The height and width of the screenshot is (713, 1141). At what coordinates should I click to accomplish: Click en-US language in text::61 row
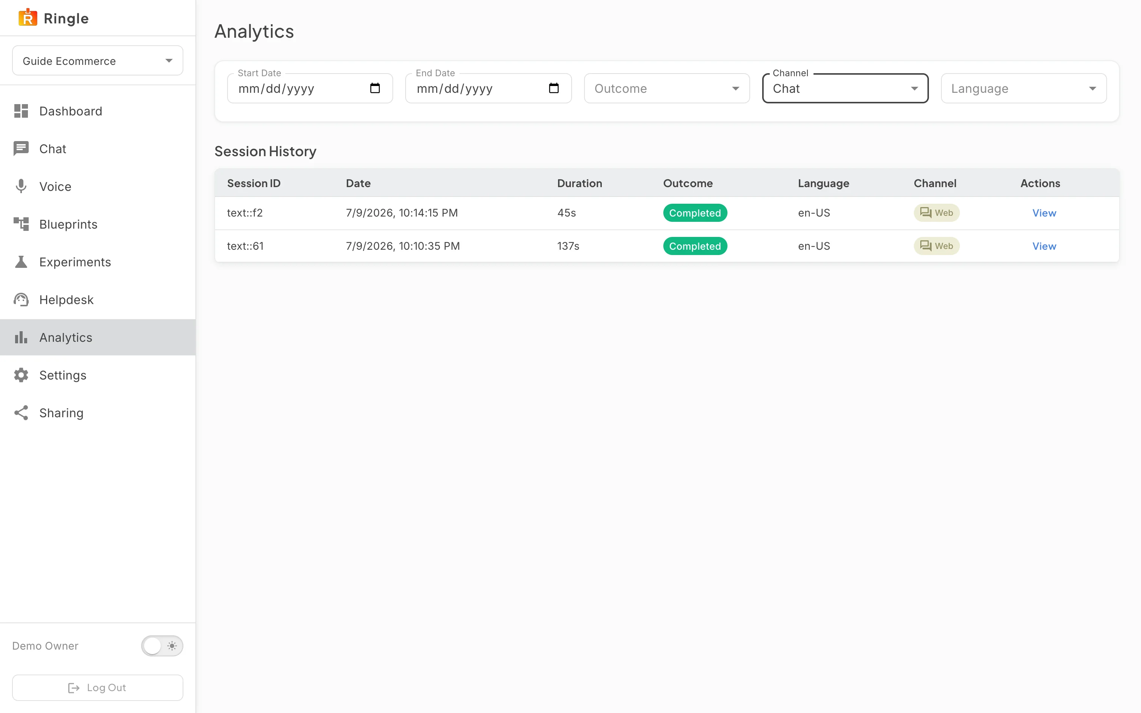[814, 246]
